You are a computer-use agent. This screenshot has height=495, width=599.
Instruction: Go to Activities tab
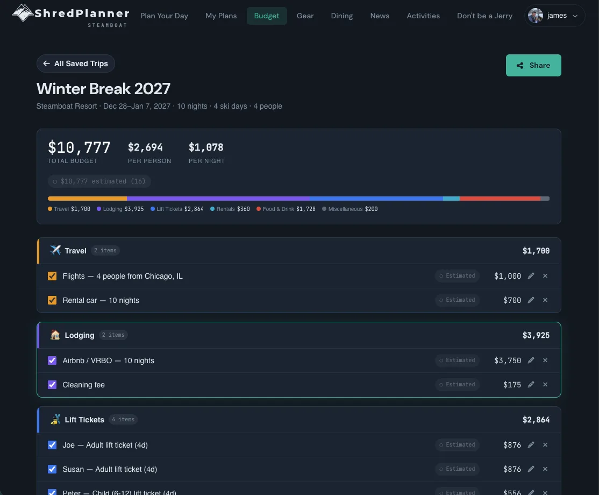click(423, 16)
